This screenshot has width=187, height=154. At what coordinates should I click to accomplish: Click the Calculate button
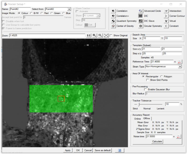click(x=157, y=142)
